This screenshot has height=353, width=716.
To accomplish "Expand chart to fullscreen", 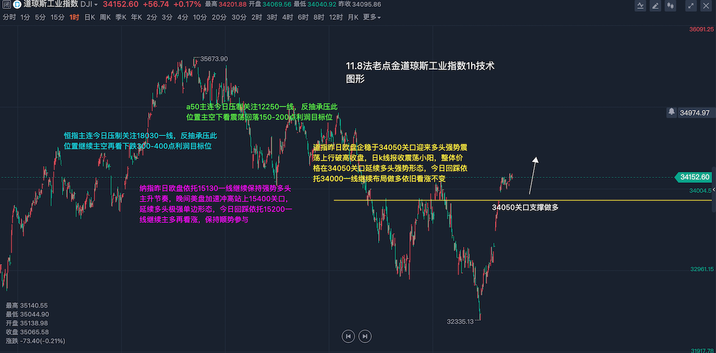I will click(x=691, y=6).
